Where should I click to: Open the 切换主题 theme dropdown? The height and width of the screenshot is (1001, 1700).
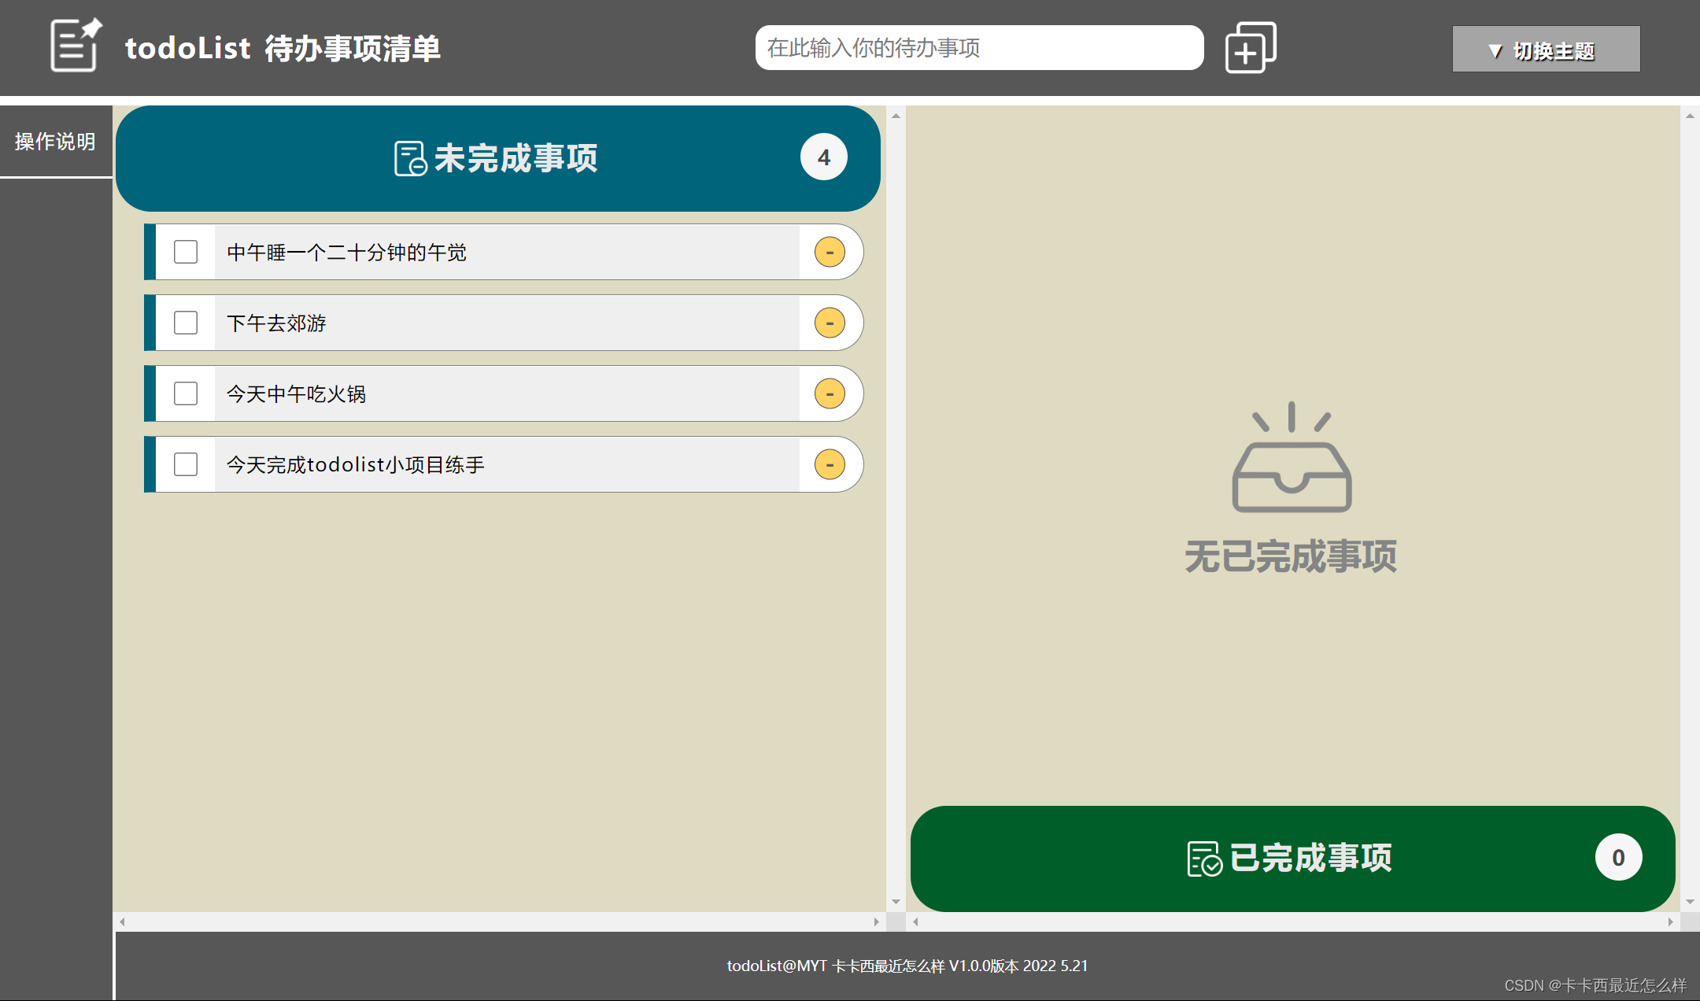1546,50
